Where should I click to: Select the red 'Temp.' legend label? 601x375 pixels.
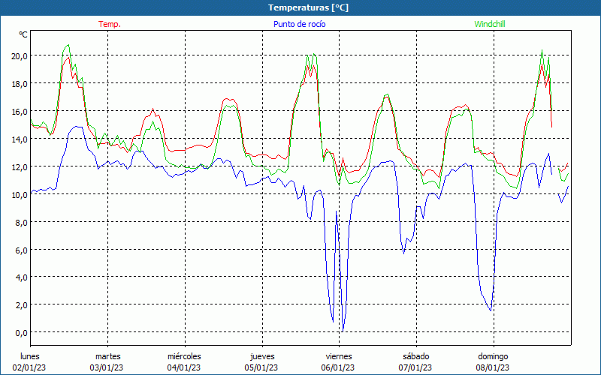click(110, 24)
